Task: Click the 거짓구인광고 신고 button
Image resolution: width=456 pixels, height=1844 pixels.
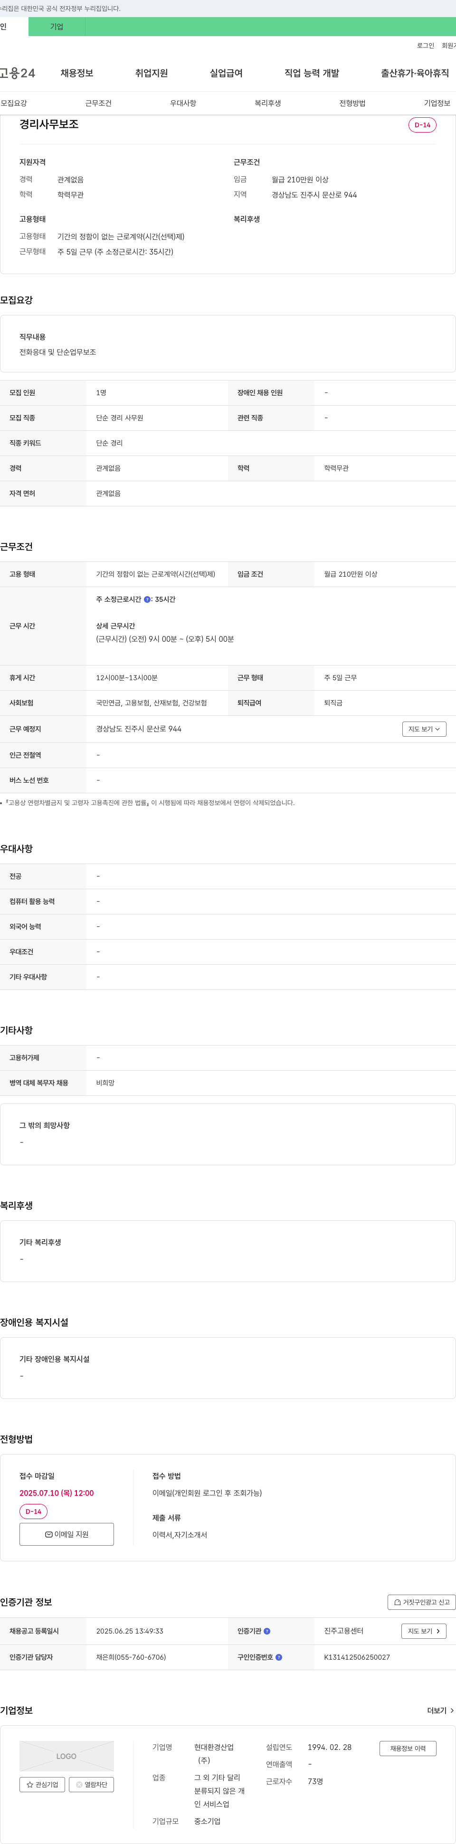Action: pos(422,1602)
